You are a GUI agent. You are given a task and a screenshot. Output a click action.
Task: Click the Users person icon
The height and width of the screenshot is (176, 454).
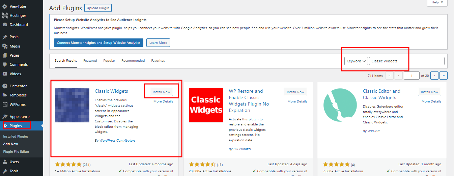(x=5, y=162)
